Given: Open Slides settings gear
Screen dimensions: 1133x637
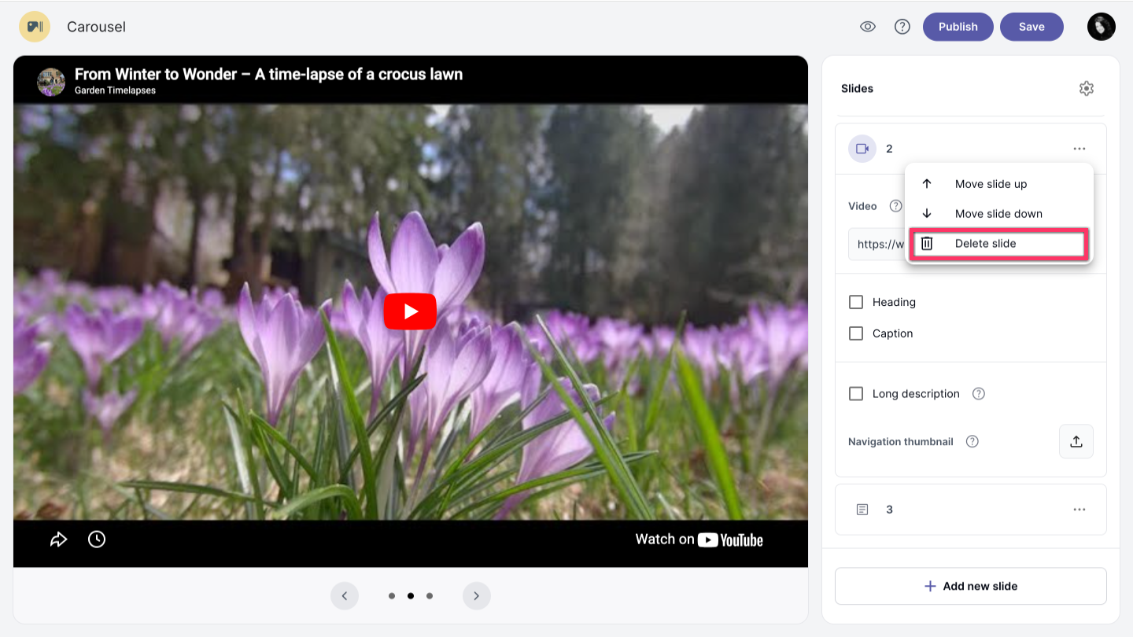Looking at the screenshot, I should pyautogui.click(x=1086, y=89).
